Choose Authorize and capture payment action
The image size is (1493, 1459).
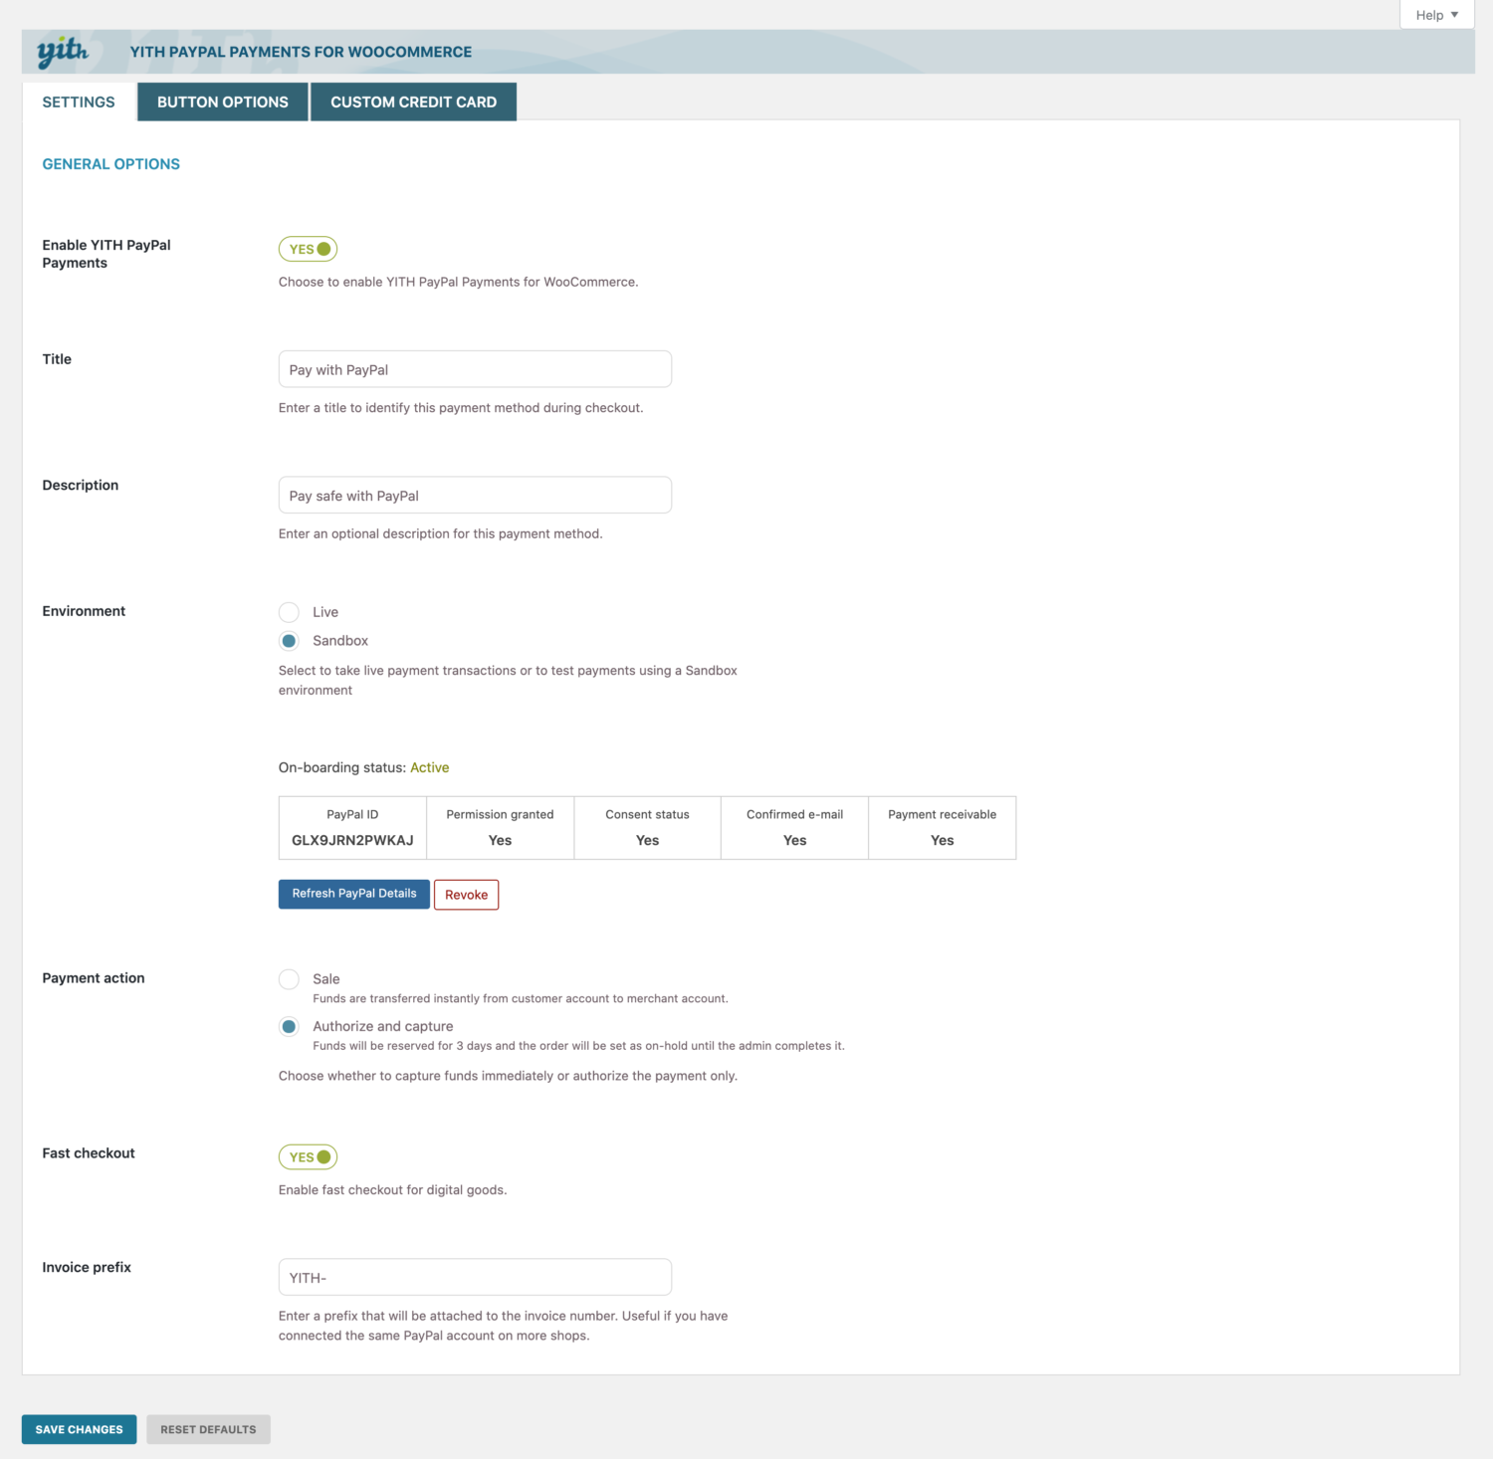point(289,1026)
